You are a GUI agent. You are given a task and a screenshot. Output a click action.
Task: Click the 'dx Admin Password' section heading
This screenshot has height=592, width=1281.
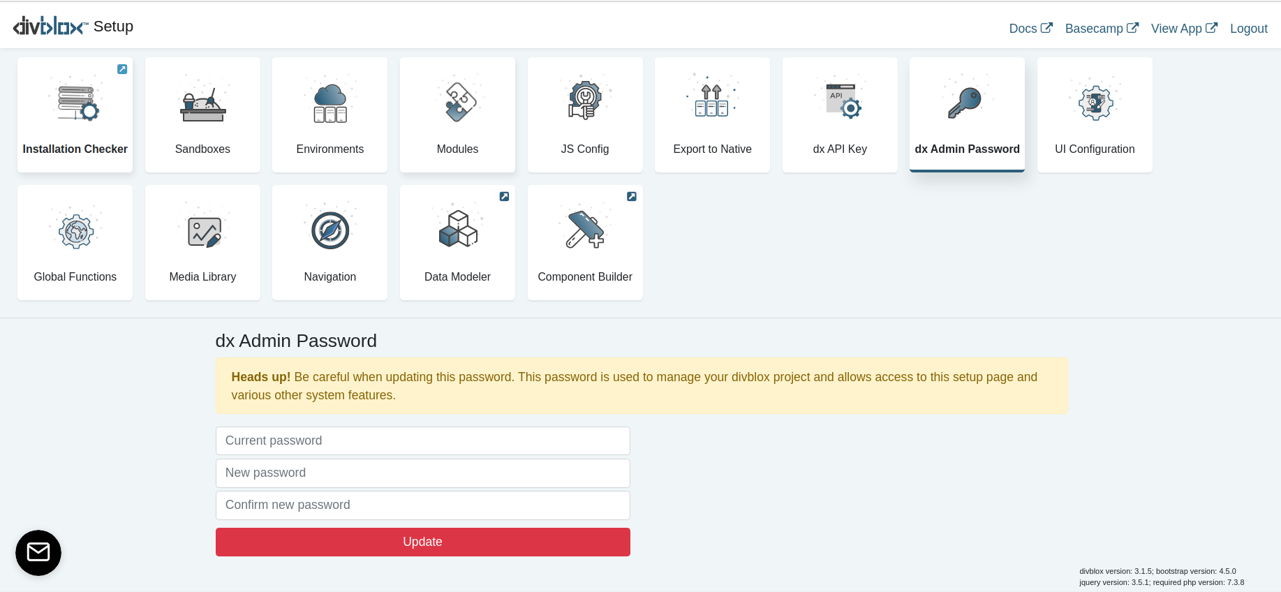point(296,341)
